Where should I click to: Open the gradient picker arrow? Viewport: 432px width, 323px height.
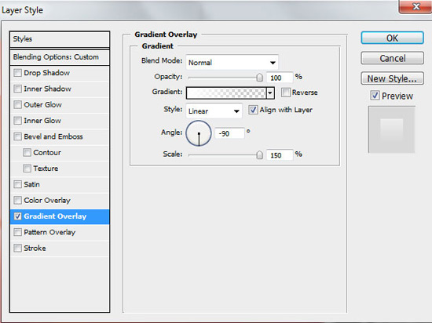click(x=270, y=93)
